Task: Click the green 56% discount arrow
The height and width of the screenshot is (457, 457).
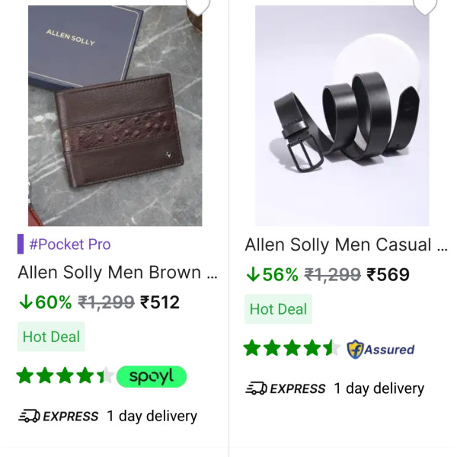Action: (253, 275)
